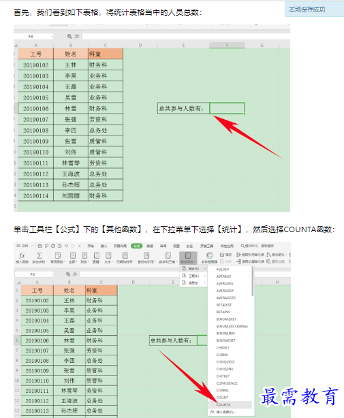Click the Logical functions (逻辑) icon
Image resolution: width=344 pixels, height=418 pixels.
(x=96, y=257)
